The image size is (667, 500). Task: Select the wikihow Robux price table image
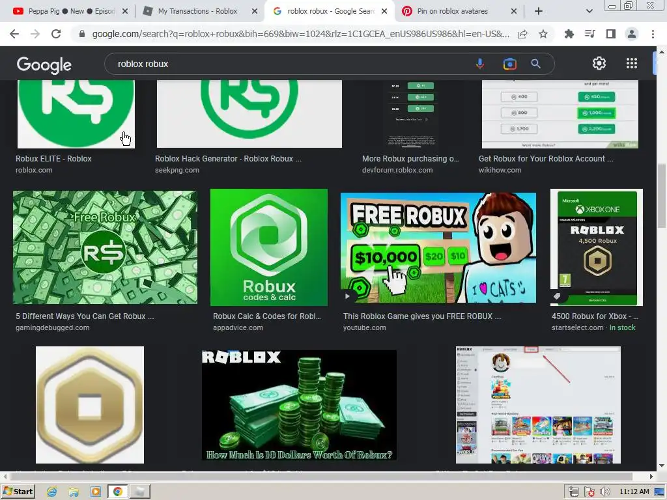560,114
